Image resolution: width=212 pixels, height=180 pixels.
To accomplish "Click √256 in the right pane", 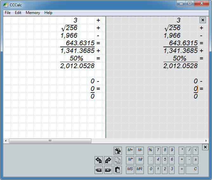I will pyautogui.click(x=172, y=28).
